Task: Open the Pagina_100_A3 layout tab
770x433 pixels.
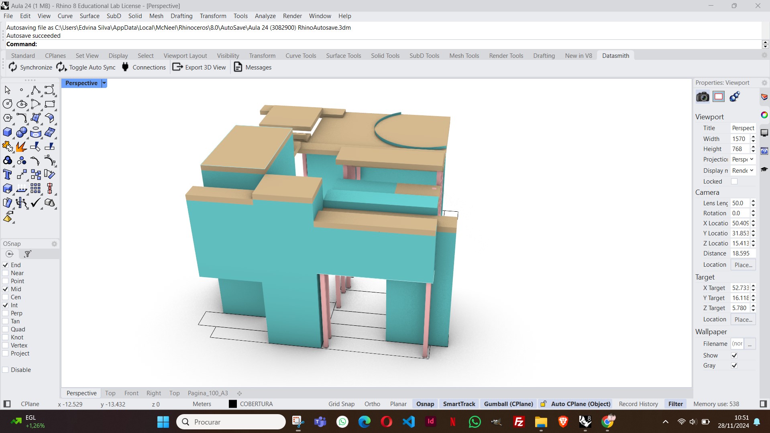Action: 208,393
